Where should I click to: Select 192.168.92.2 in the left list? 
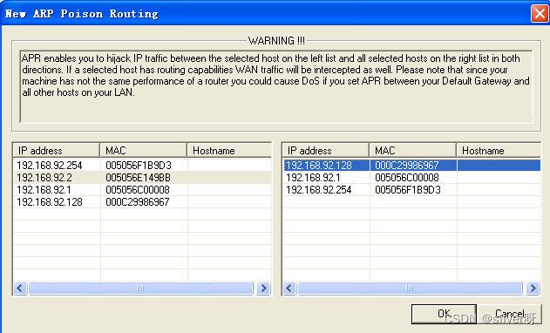(x=44, y=178)
